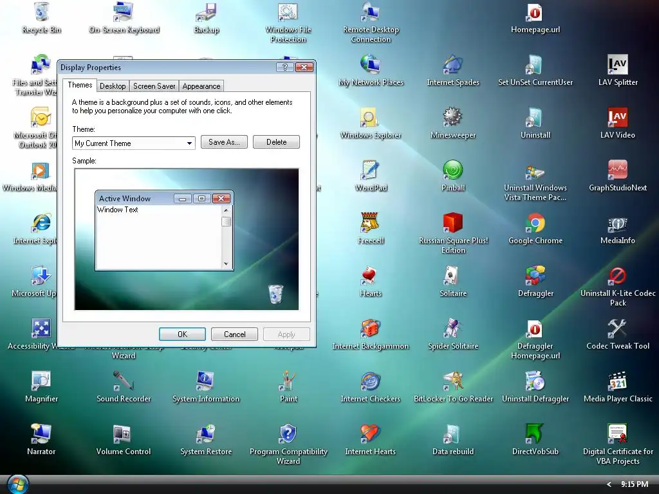
Task: Launch Minesweeper icon
Action: click(453, 118)
